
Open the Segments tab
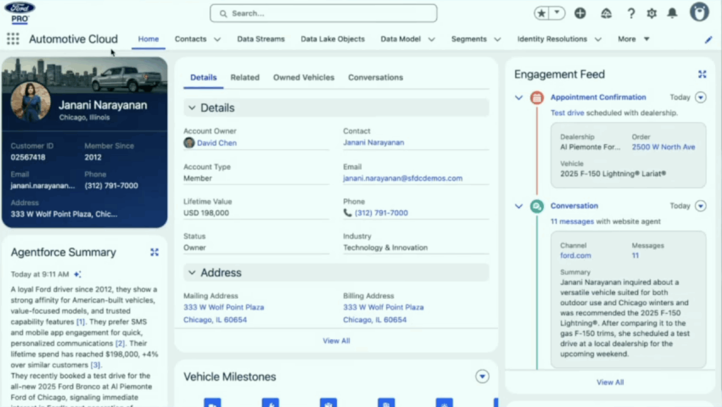[x=469, y=39]
